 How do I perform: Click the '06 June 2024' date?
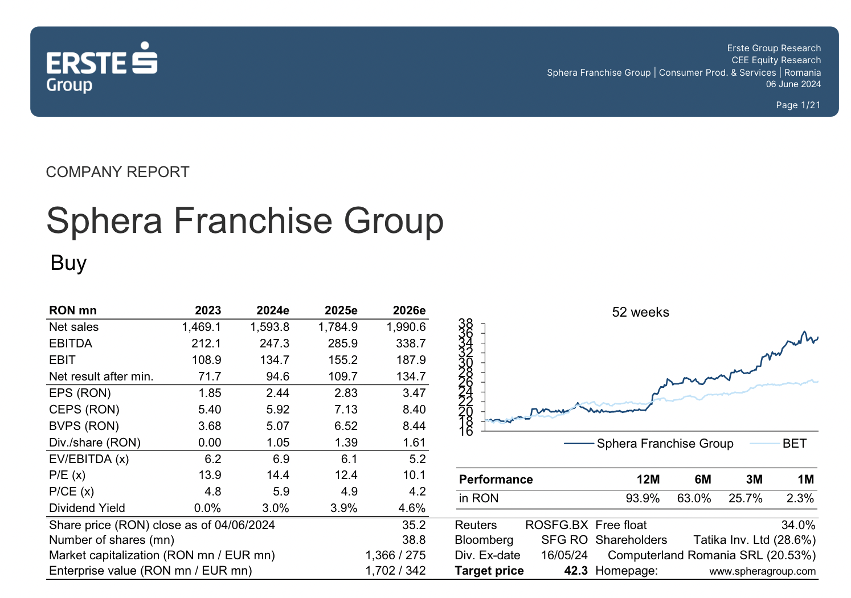(793, 84)
